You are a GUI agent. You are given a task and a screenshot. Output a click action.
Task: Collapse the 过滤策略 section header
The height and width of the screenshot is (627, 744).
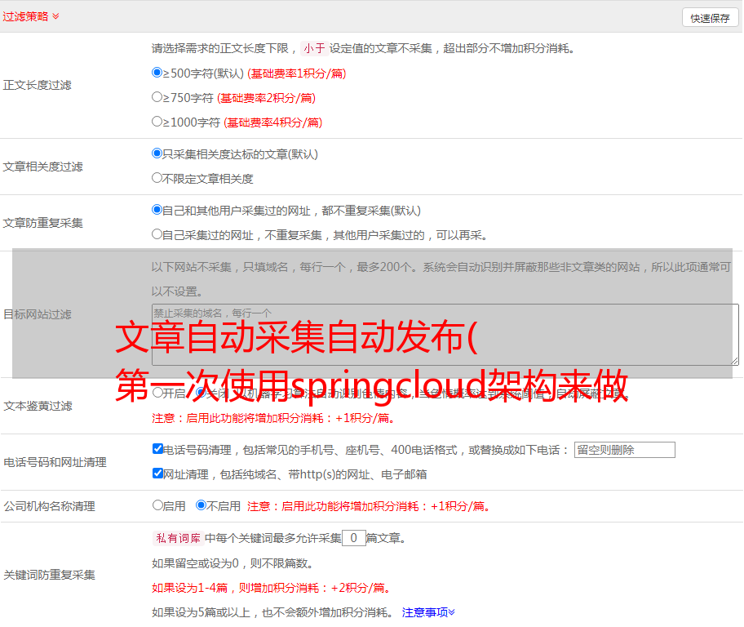pyautogui.click(x=31, y=16)
